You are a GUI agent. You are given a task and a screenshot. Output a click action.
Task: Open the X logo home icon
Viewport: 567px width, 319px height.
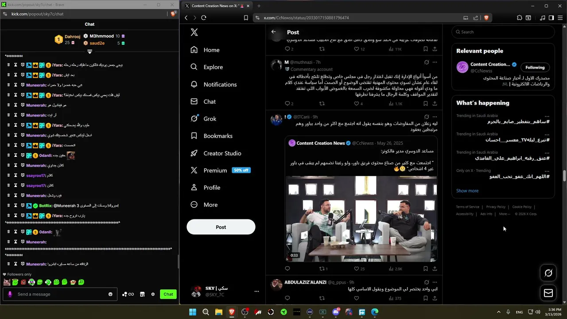pyautogui.click(x=194, y=32)
